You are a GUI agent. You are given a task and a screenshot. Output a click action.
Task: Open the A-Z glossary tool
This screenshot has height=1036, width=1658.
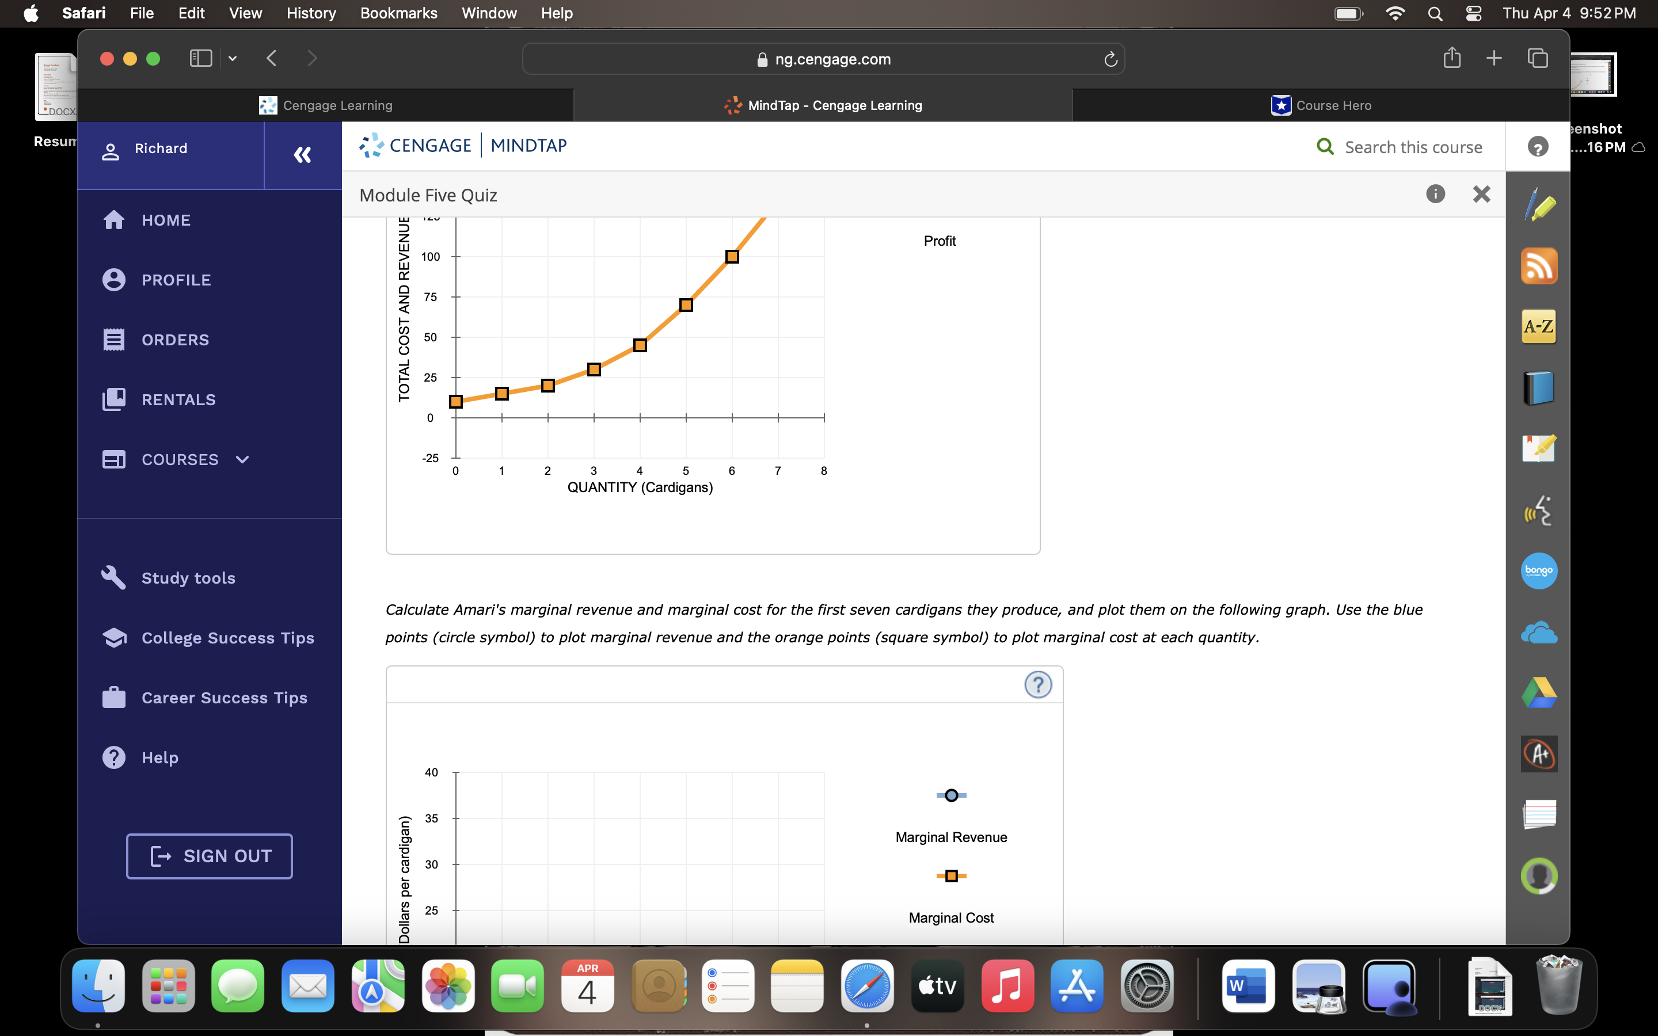pyautogui.click(x=1539, y=327)
